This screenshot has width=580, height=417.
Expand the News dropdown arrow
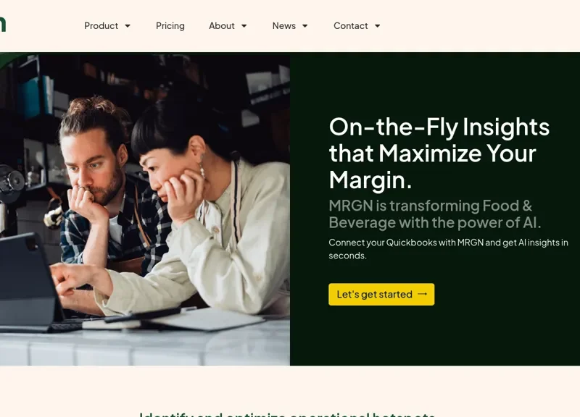click(x=305, y=26)
